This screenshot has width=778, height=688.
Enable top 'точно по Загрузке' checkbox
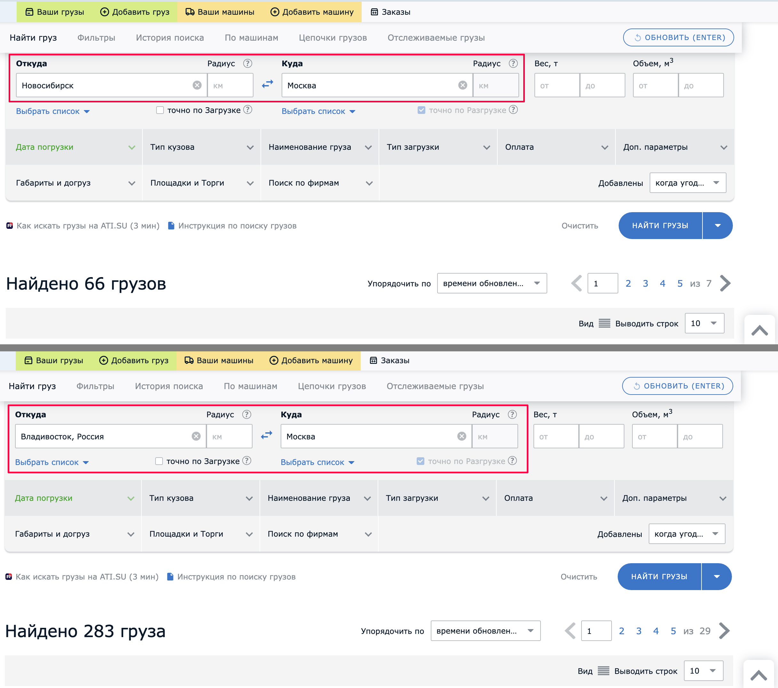pos(160,110)
